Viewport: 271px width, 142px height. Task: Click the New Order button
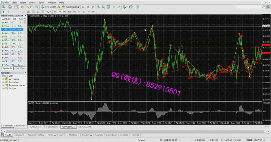(x=48, y=7)
